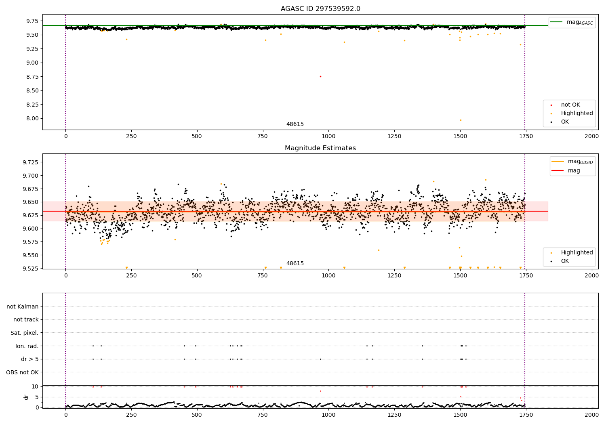
Task: Click the 'not Kalman' row label
Action: 23,306
